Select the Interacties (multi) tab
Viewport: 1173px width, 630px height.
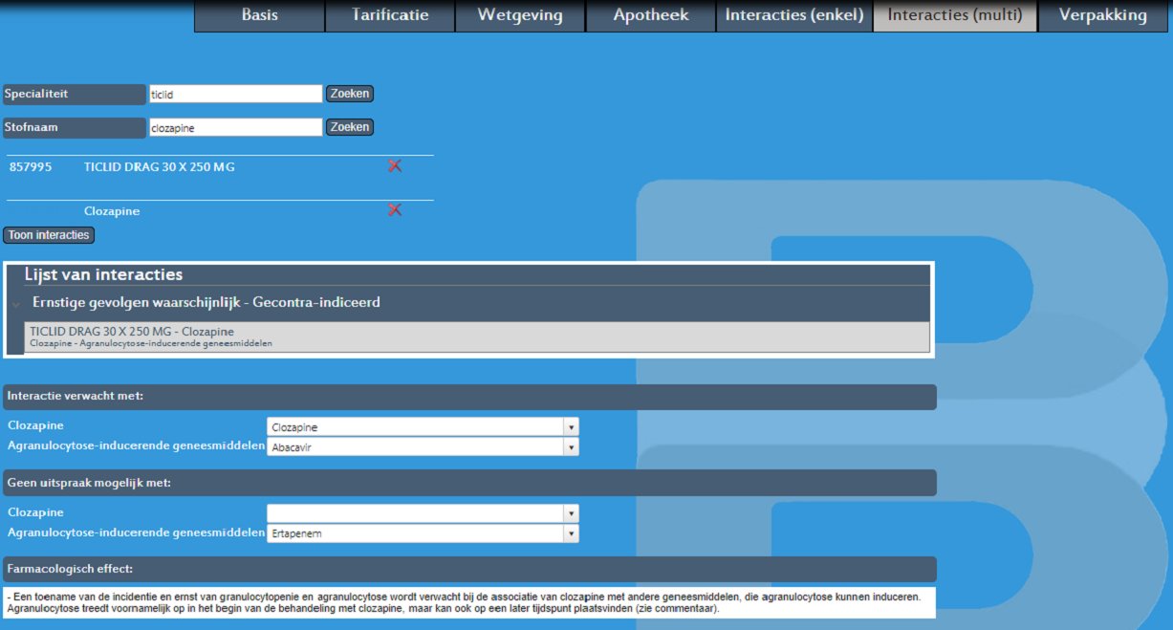click(x=955, y=16)
